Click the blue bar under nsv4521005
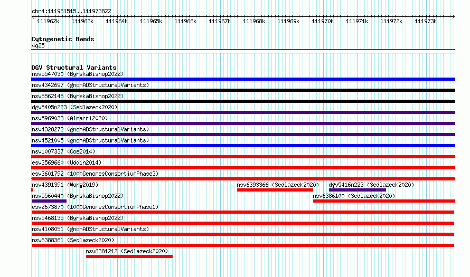This screenshot has width=470, height=277. pyautogui.click(x=243, y=146)
